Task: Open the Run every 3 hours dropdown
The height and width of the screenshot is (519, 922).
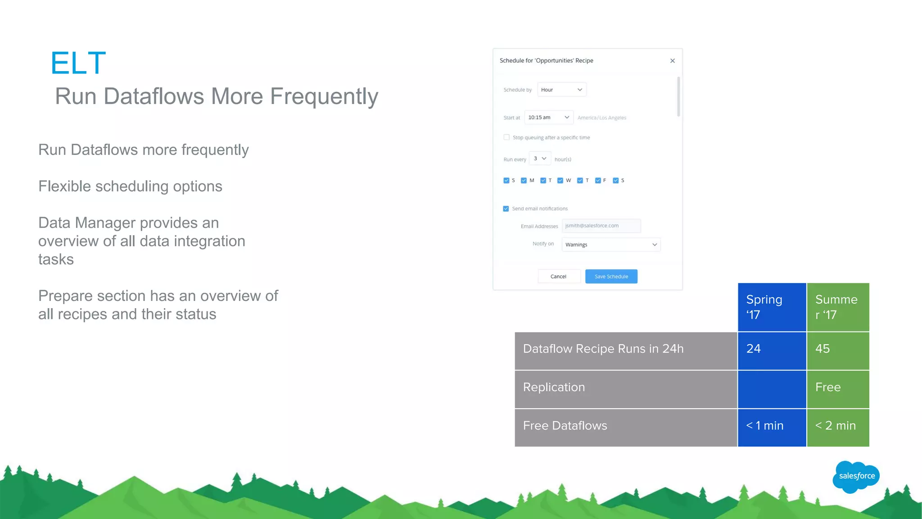Action: point(540,159)
